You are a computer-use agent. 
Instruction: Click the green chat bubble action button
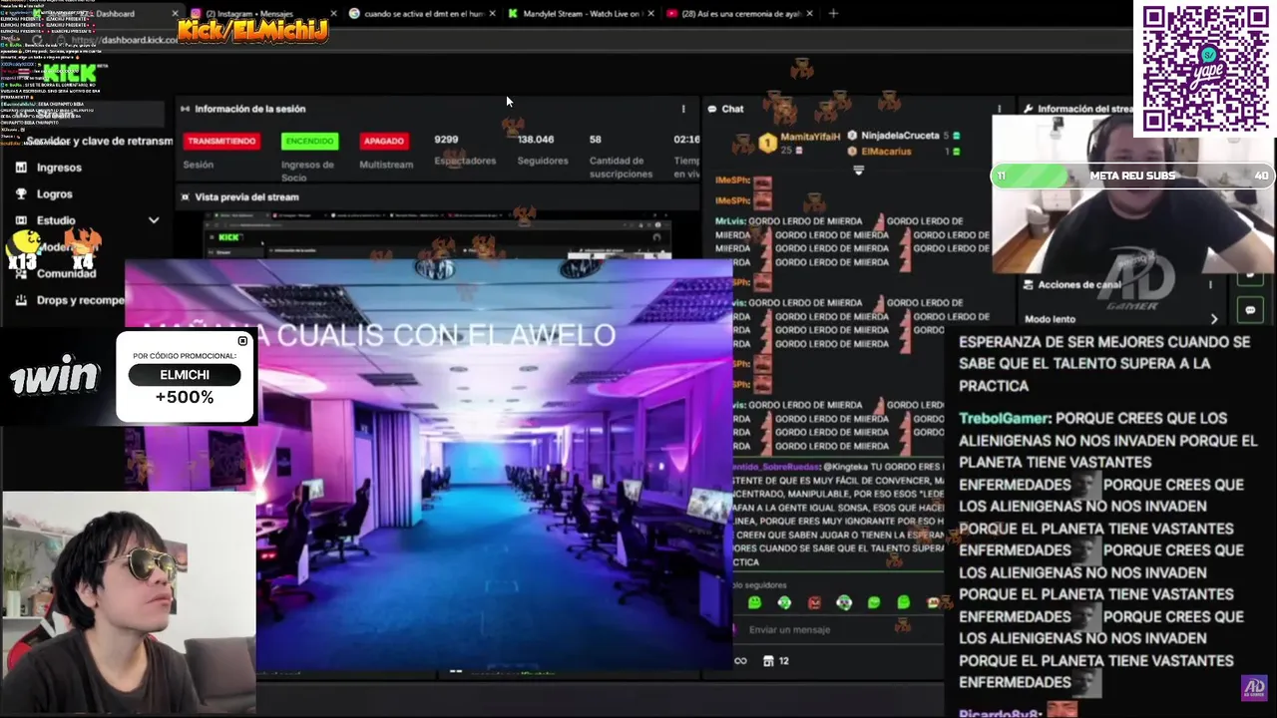tap(1250, 310)
